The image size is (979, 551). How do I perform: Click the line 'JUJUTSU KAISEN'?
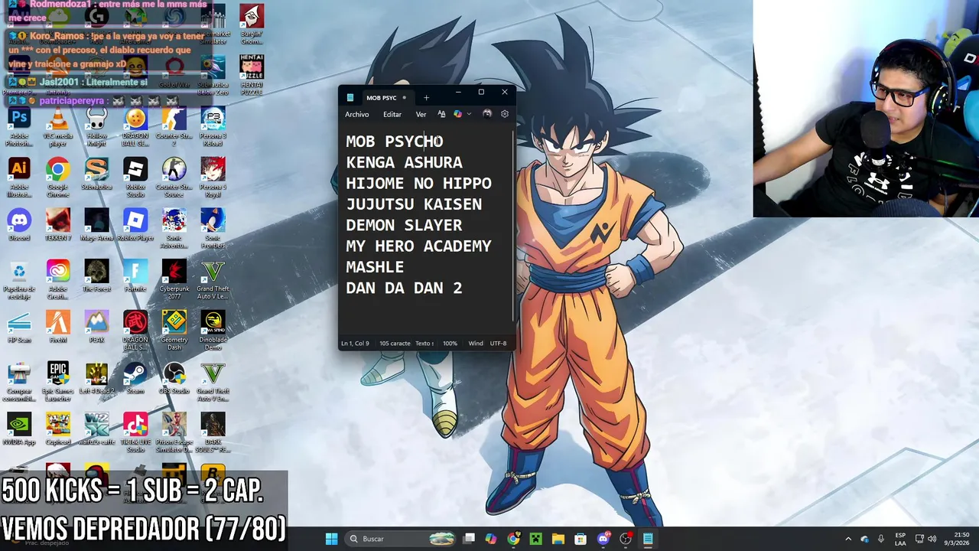pyautogui.click(x=414, y=204)
